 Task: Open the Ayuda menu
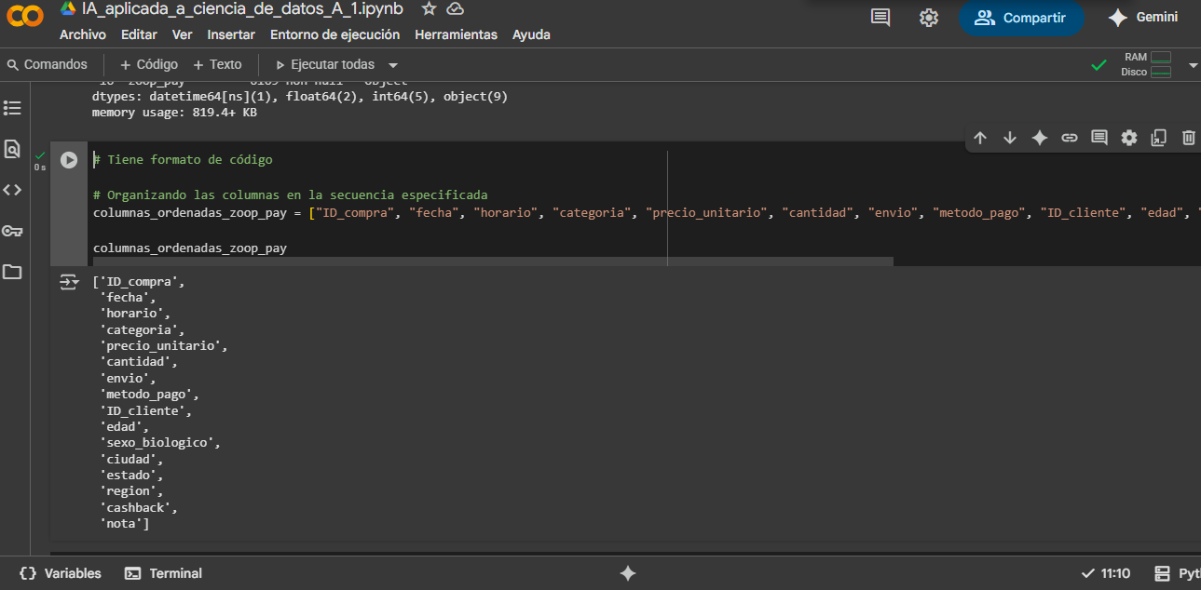531,34
